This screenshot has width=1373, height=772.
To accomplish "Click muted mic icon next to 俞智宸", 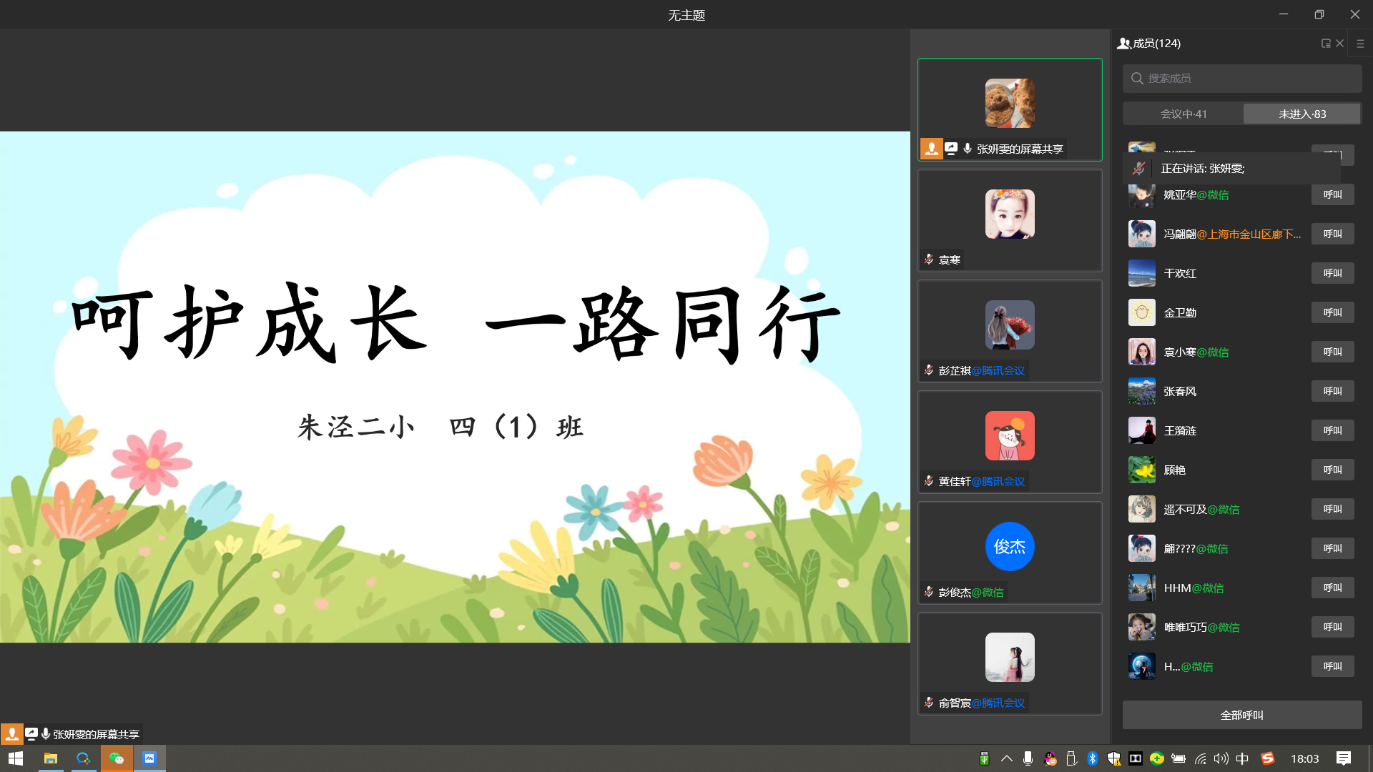I will [929, 703].
